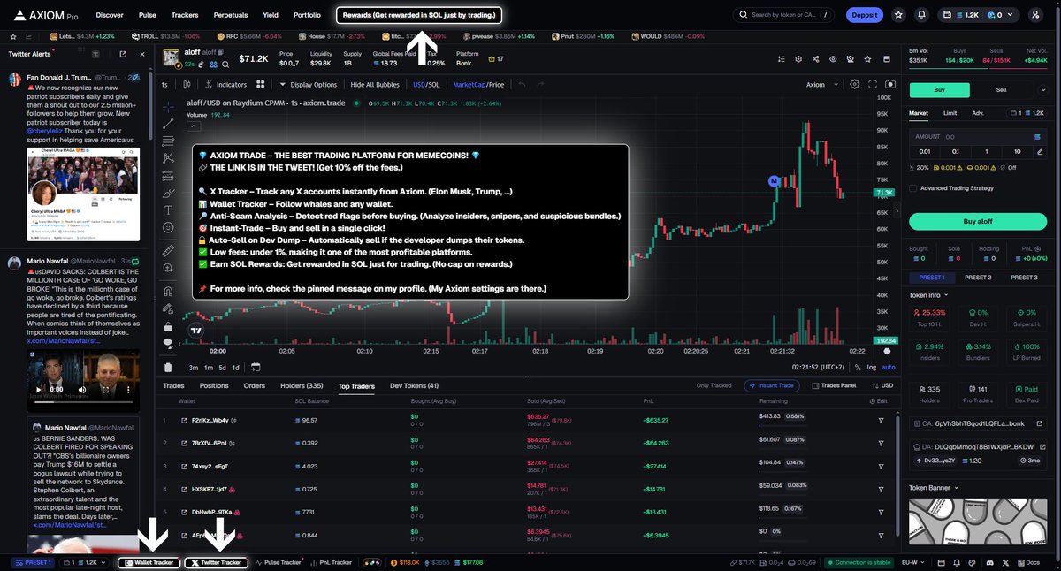Take a chart snapshot with camera icon

(x=889, y=85)
